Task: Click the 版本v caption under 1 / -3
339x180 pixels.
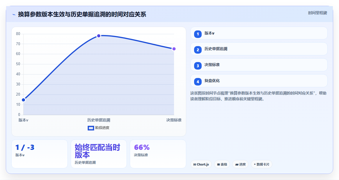Action: tap(20, 155)
